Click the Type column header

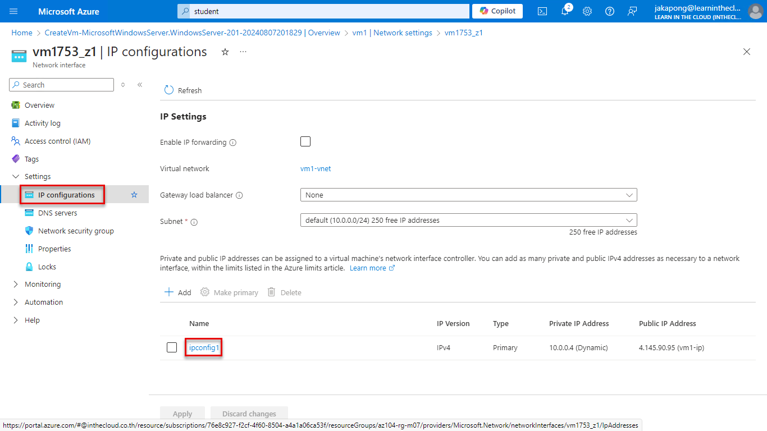coord(501,323)
